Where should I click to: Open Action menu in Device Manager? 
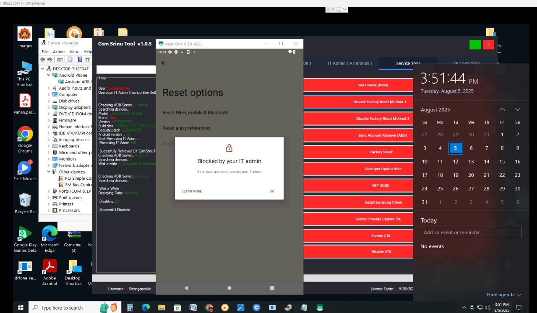[x=59, y=52]
